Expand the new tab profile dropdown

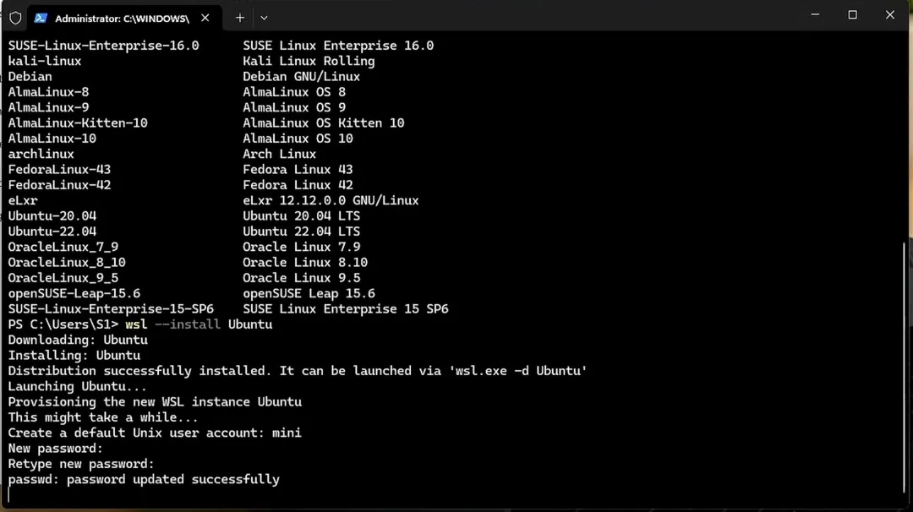coord(264,18)
